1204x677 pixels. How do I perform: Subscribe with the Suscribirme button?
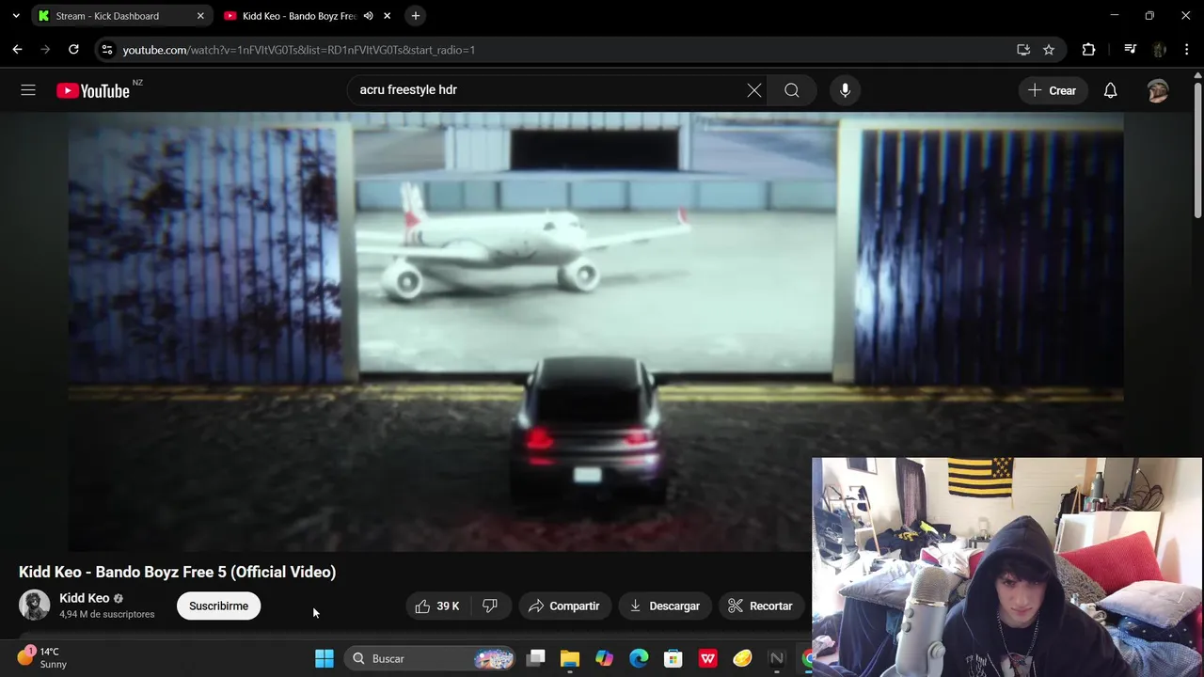(218, 606)
